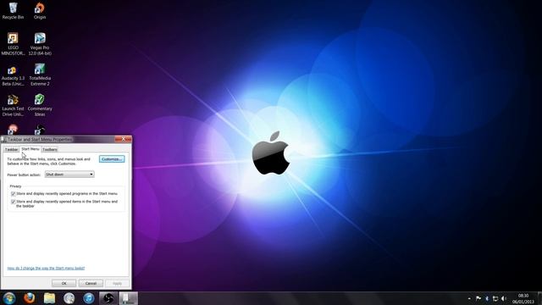Click the Taskbar Properties window taskbar button
542x305 pixels.
[128, 298]
